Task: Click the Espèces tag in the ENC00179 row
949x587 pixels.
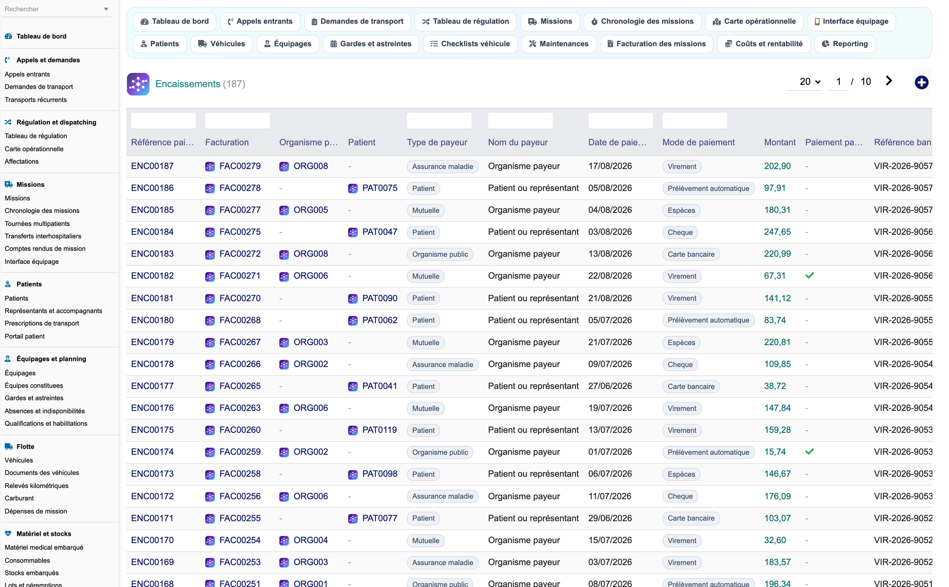Action: (x=681, y=343)
